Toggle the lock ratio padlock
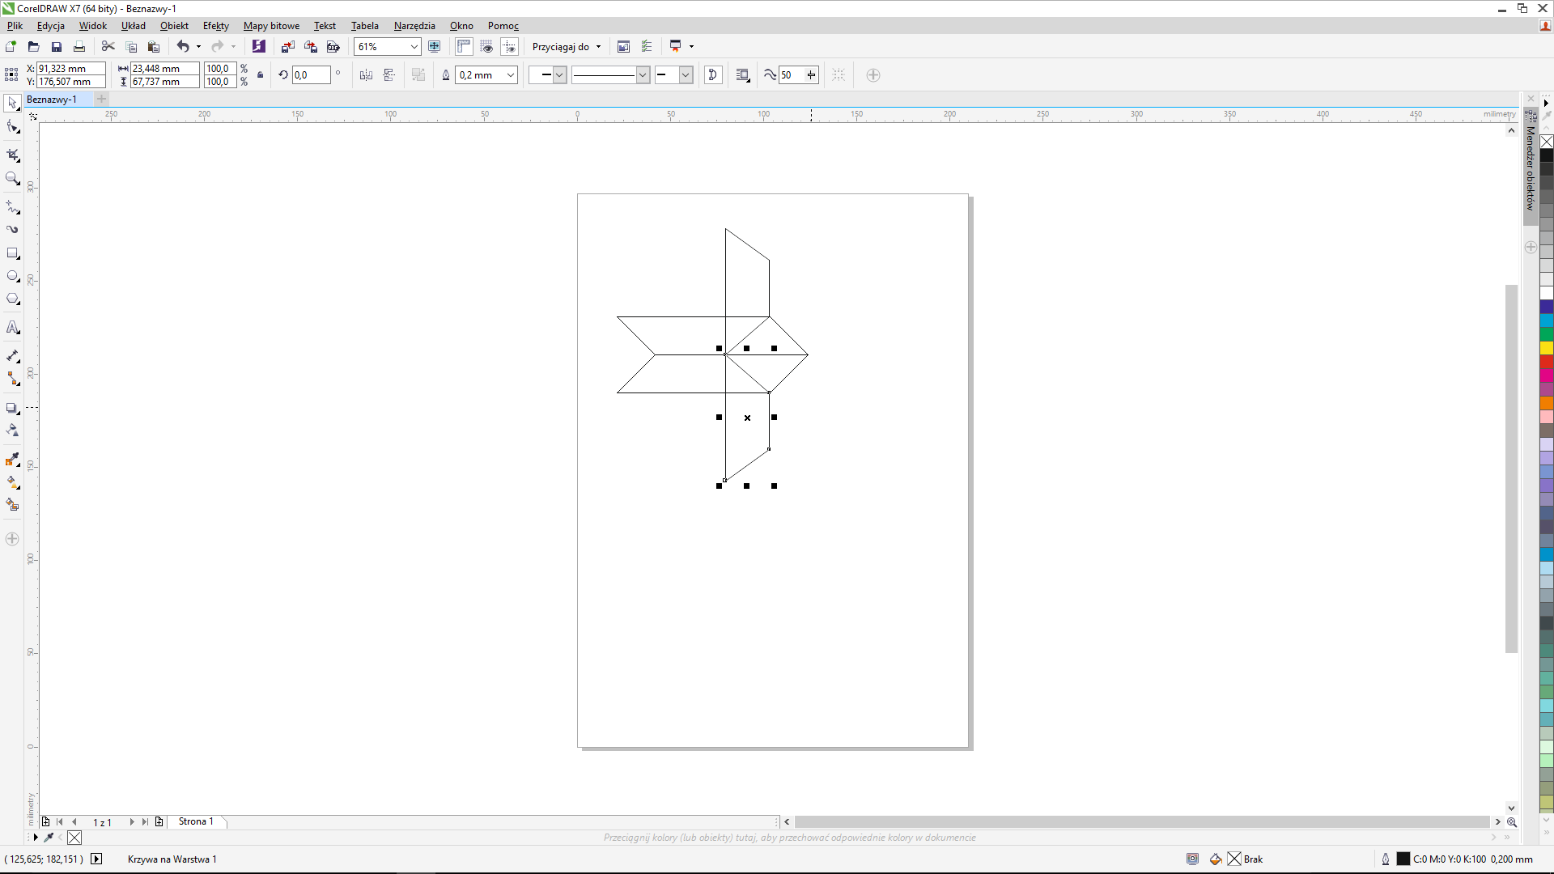Viewport: 1554px width, 874px height. click(260, 75)
